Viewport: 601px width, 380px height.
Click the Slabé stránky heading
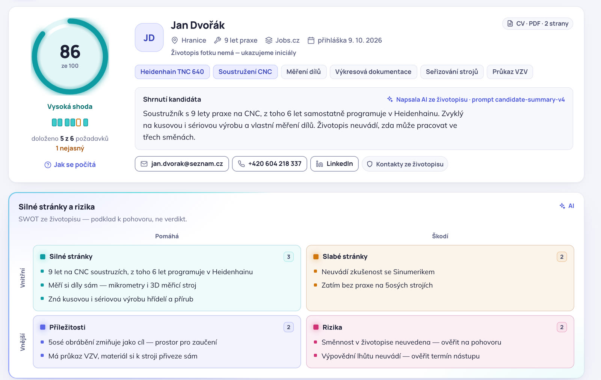coord(345,256)
